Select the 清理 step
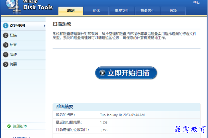The height and width of the screenshot is (138, 208). pos(23,55)
